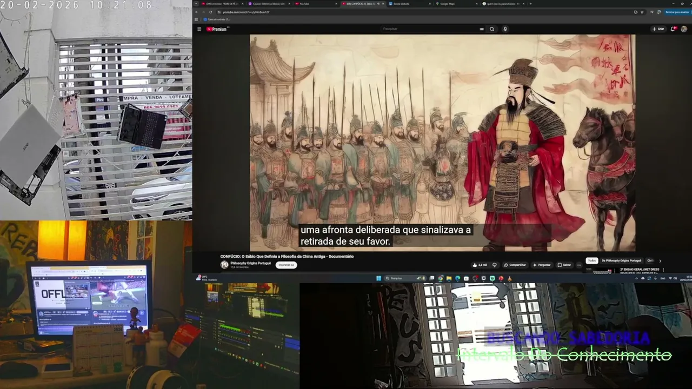Open the Philosophy Origins Português channel avatar
692x389 pixels.
coord(224,265)
